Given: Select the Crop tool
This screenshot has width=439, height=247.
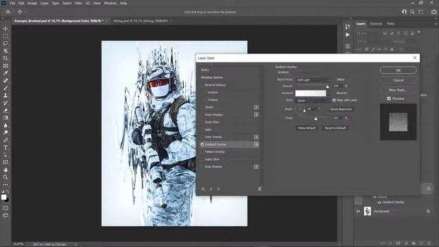Looking at the screenshot, I should coord(5,58).
